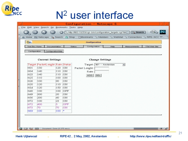The image size is (188, 141).
Task: Open the Members bookmark
Action: (102, 37)
